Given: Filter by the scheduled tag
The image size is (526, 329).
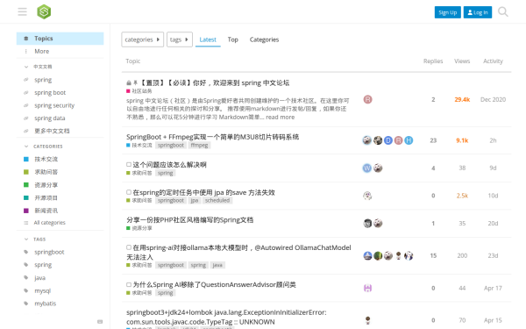Looking at the screenshot, I should (x=217, y=200).
